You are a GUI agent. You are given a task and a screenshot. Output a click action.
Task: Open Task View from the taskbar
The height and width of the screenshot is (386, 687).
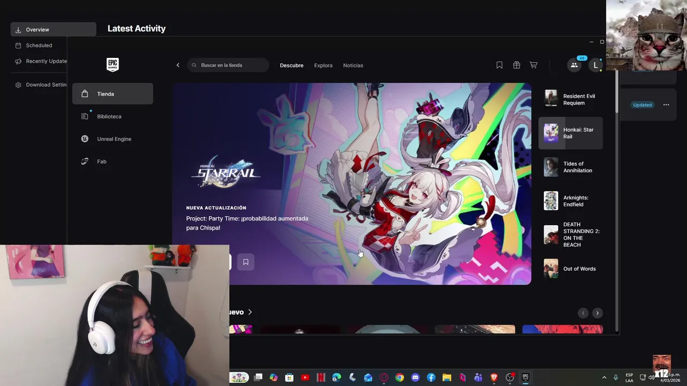pyautogui.click(x=258, y=377)
